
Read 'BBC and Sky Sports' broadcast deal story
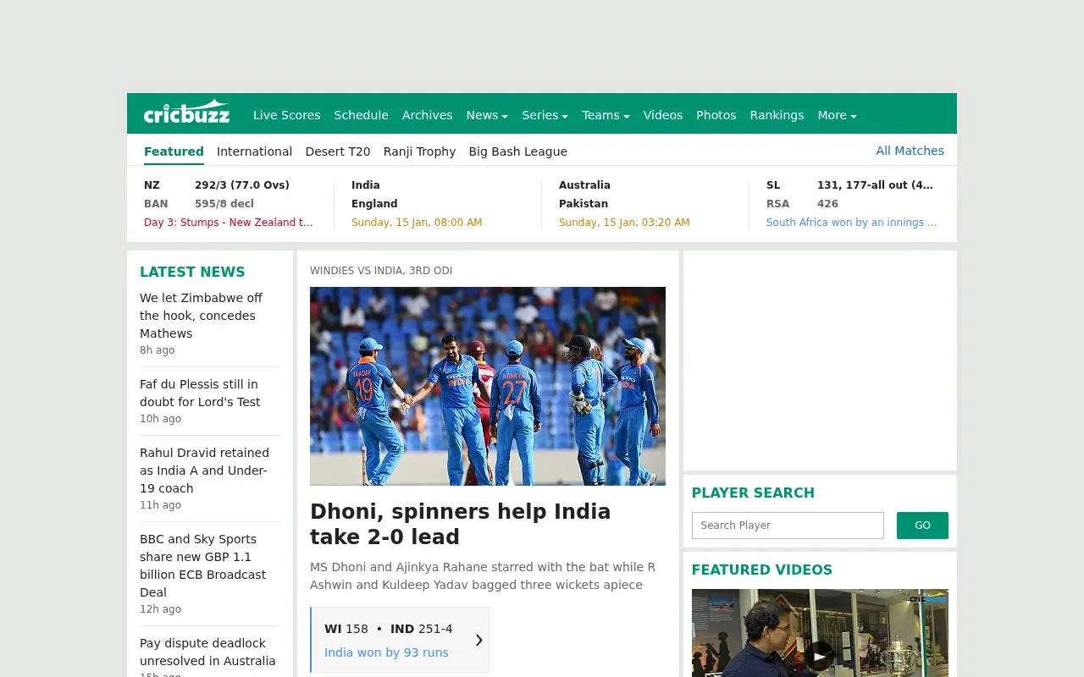tap(202, 565)
